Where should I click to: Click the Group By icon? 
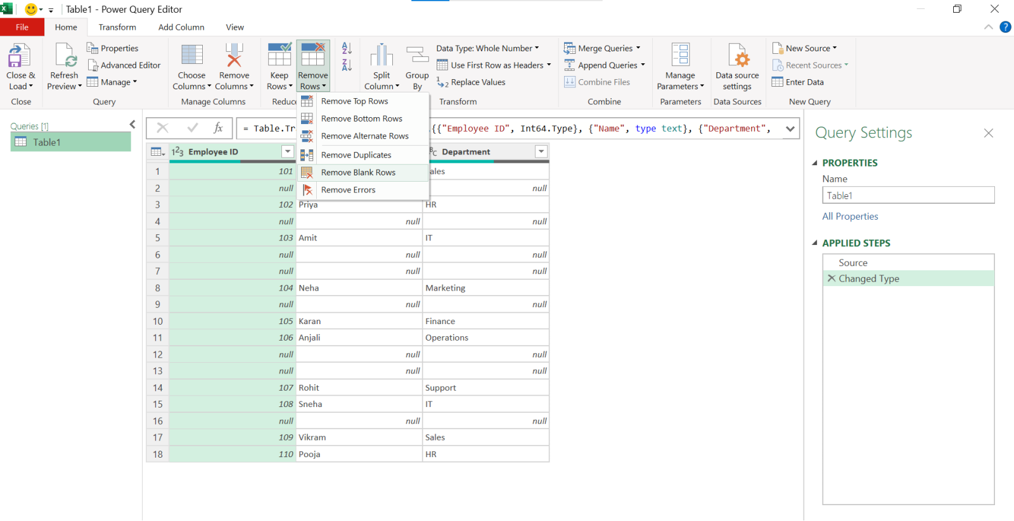(x=417, y=55)
